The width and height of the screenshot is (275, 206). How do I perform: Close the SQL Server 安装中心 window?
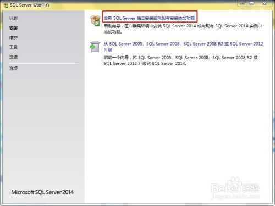pyautogui.click(x=265, y=4)
